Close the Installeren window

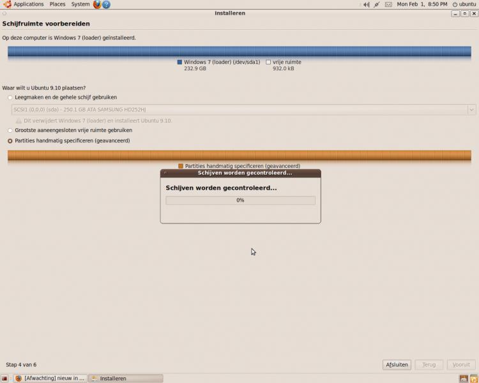pos(474,14)
